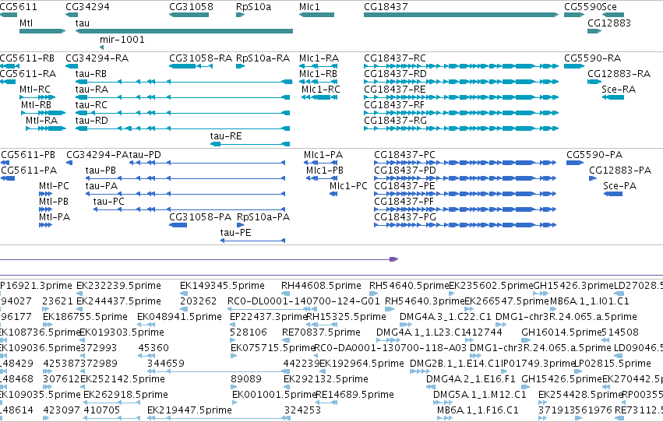Click the purple arrow feature line
Screen dimensions: 663x422
[199, 259]
